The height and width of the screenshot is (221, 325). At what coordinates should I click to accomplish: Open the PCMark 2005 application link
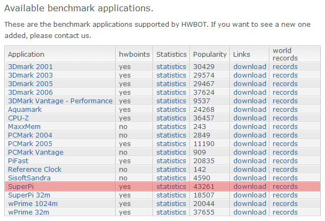[x=30, y=143]
